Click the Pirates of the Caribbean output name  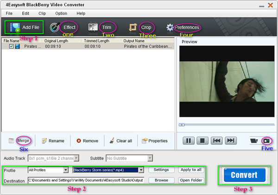[148, 46]
